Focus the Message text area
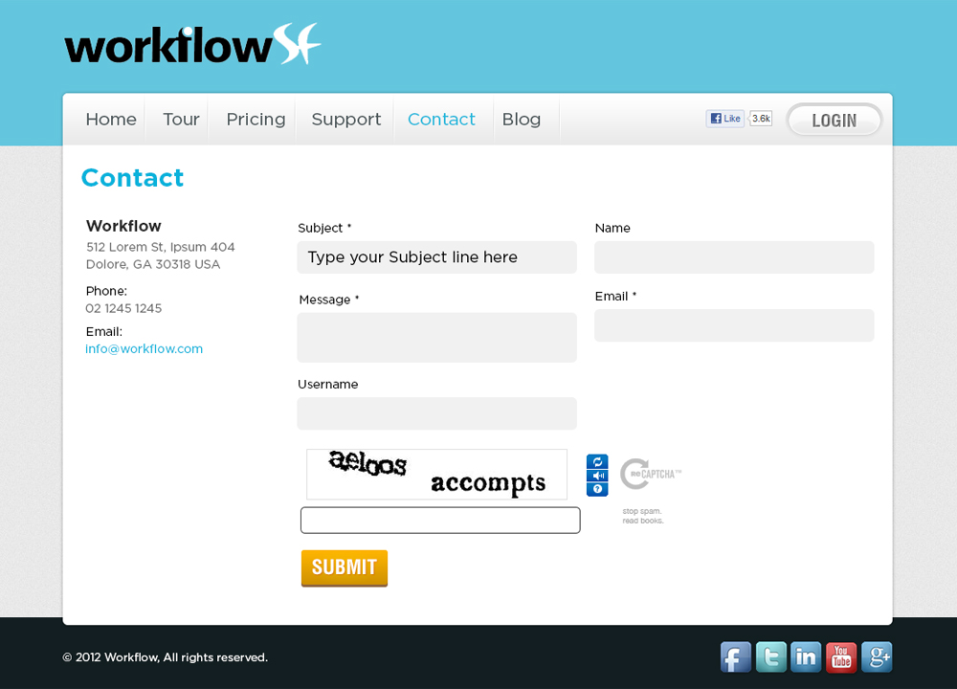Screen dimensions: 957x689 click(437, 338)
